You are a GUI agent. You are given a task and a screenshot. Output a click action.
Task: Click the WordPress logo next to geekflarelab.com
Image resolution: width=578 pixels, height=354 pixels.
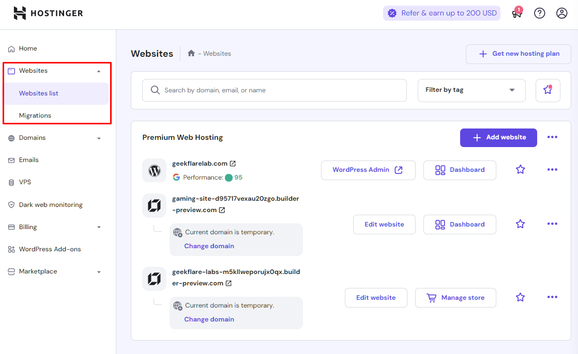pyautogui.click(x=154, y=170)
